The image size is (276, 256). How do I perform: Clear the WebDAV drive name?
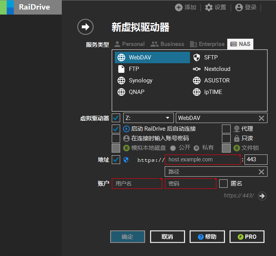click(261, 118)
